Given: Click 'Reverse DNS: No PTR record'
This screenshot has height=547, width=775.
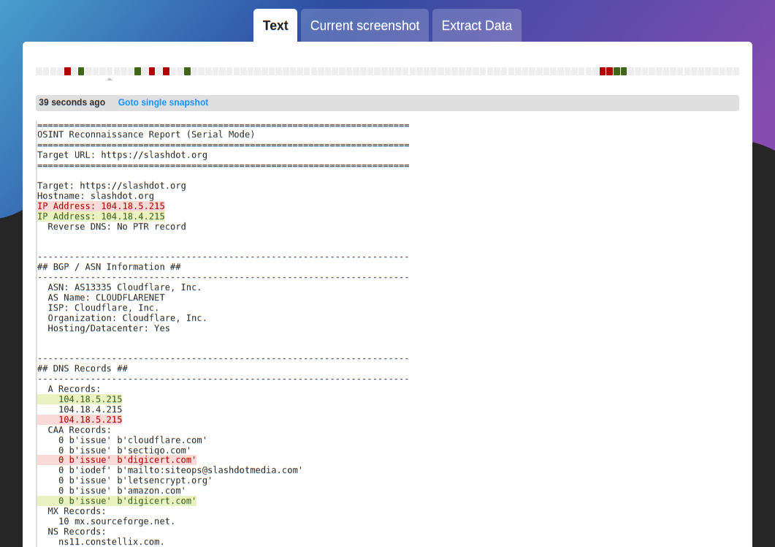Looking at the screenshot, I should [x=117, y=227].
